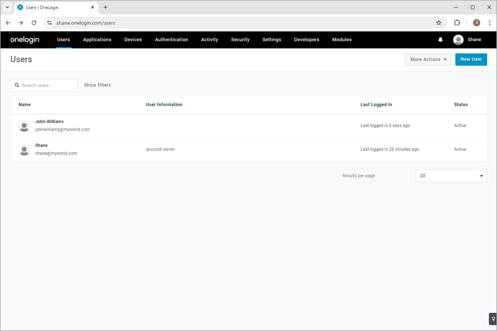
Task: Open the Developers menu
Action: click(x=306, y=40)
